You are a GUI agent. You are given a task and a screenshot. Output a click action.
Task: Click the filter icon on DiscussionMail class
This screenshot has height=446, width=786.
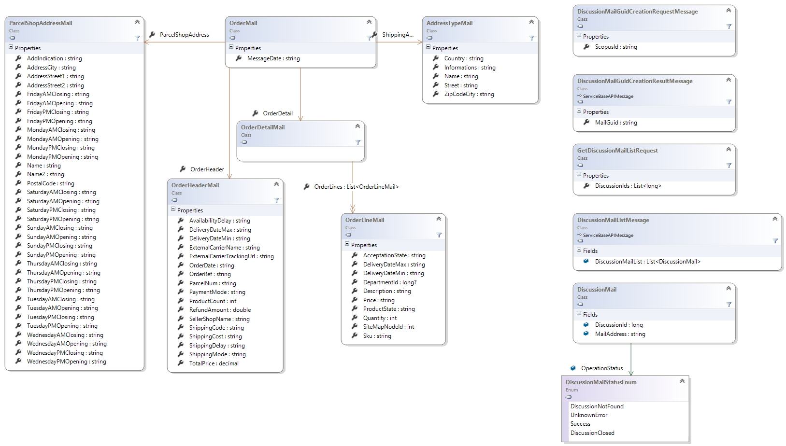point(729,305)
